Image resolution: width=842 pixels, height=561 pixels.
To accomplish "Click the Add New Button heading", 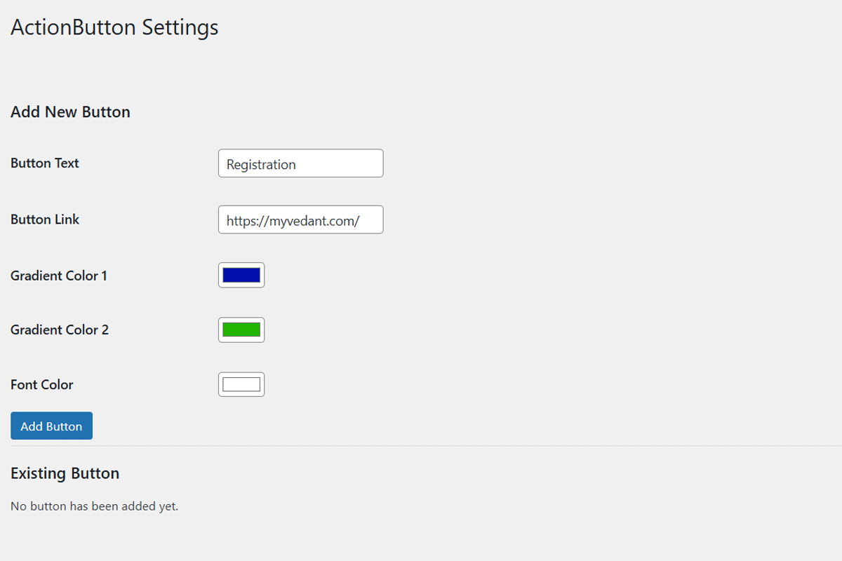I will pos(70,112).
